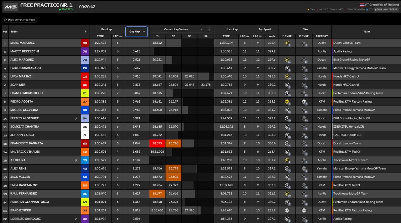Screen dimensions: 401x223
Task: Click Bagnaia's top speed '336.4'
Action: [272, 144]
